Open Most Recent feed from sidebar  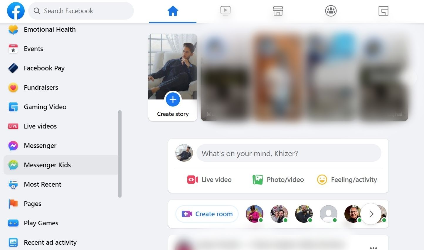[x=42, y=184]
